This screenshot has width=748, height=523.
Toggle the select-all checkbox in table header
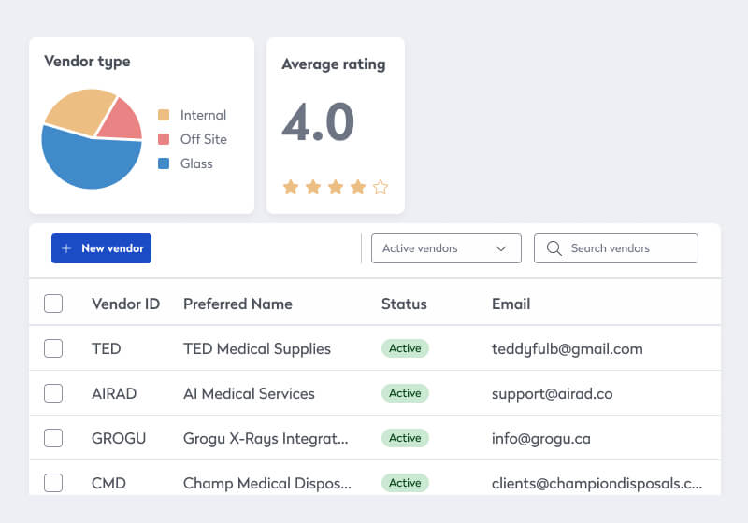click(53, 304)
